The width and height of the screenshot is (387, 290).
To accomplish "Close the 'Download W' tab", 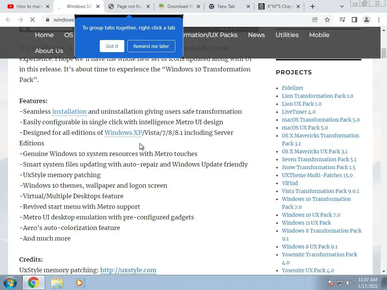I will point(198,6).
